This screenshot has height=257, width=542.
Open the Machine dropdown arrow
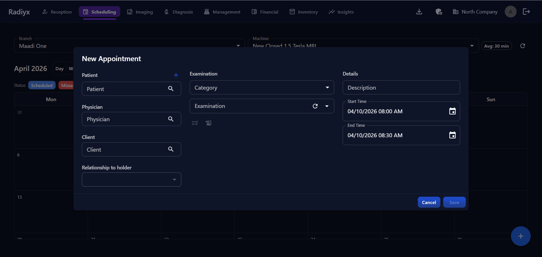pos(472,46)
